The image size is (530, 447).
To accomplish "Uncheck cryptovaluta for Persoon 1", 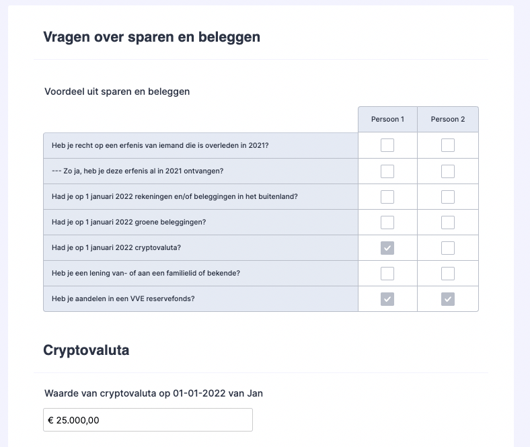I will coord(387,248).
